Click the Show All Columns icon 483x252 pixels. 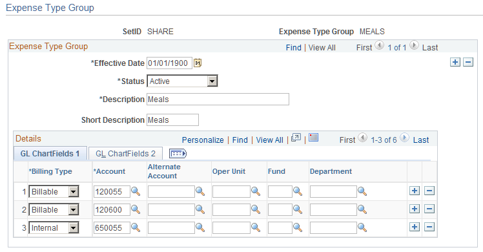(x=178, y=153)
